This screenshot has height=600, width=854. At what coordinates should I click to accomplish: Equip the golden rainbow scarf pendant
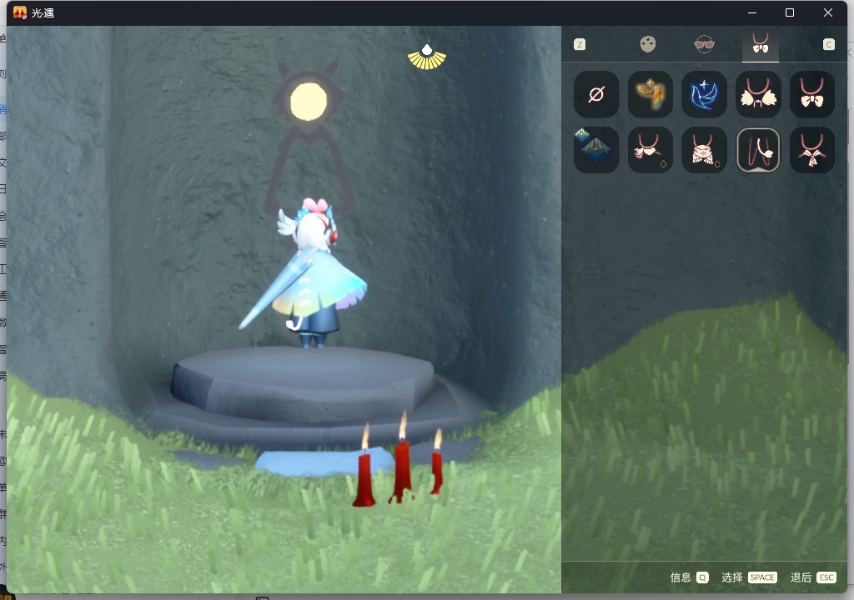tap(651, 94)
